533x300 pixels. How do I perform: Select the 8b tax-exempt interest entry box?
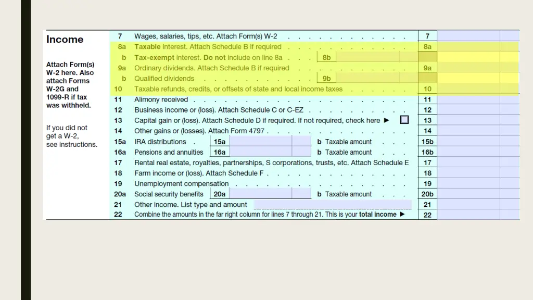(367, 57)
